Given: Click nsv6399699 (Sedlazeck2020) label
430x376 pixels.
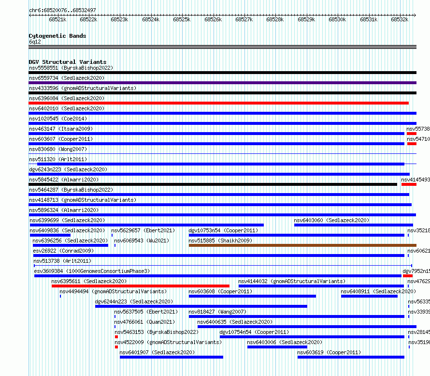Looking at the screenshot, I should click(67, 220).
